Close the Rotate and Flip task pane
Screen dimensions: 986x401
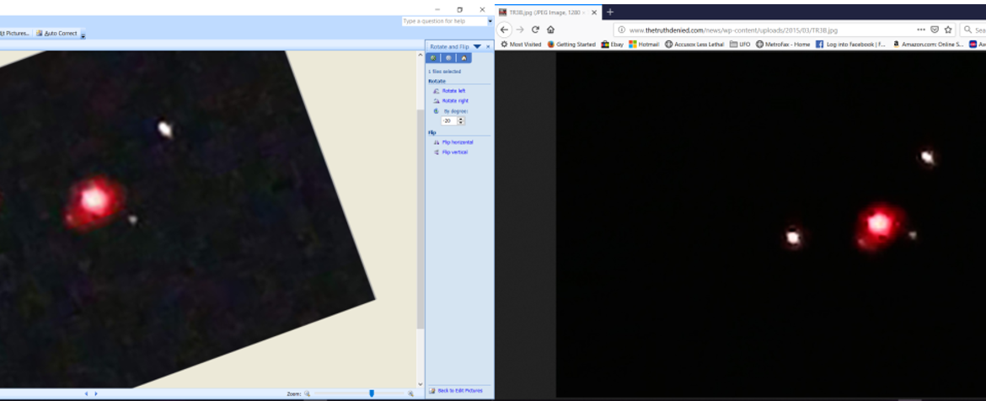click(x=488, y=46)
